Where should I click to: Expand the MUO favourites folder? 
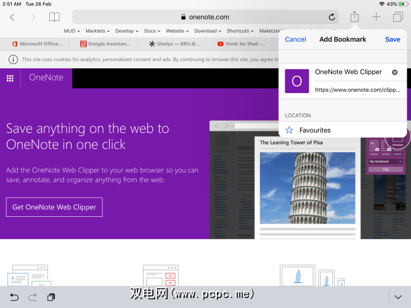pyautogui.click(x=72, y=31)
